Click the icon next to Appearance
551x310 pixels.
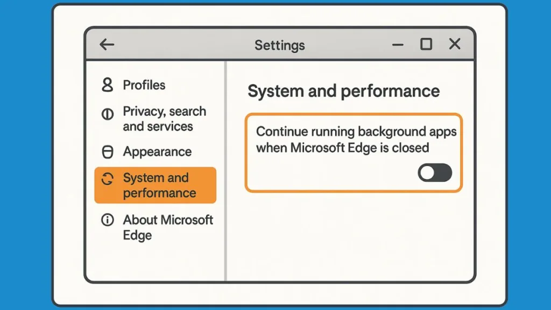108,152
